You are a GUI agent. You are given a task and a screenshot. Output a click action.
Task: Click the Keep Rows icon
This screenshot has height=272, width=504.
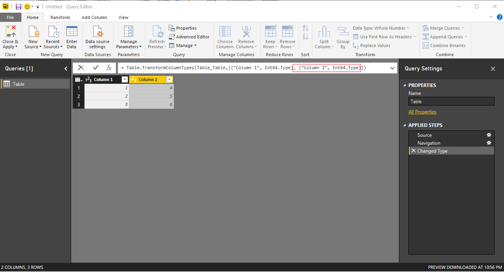[x=270, y=31]
